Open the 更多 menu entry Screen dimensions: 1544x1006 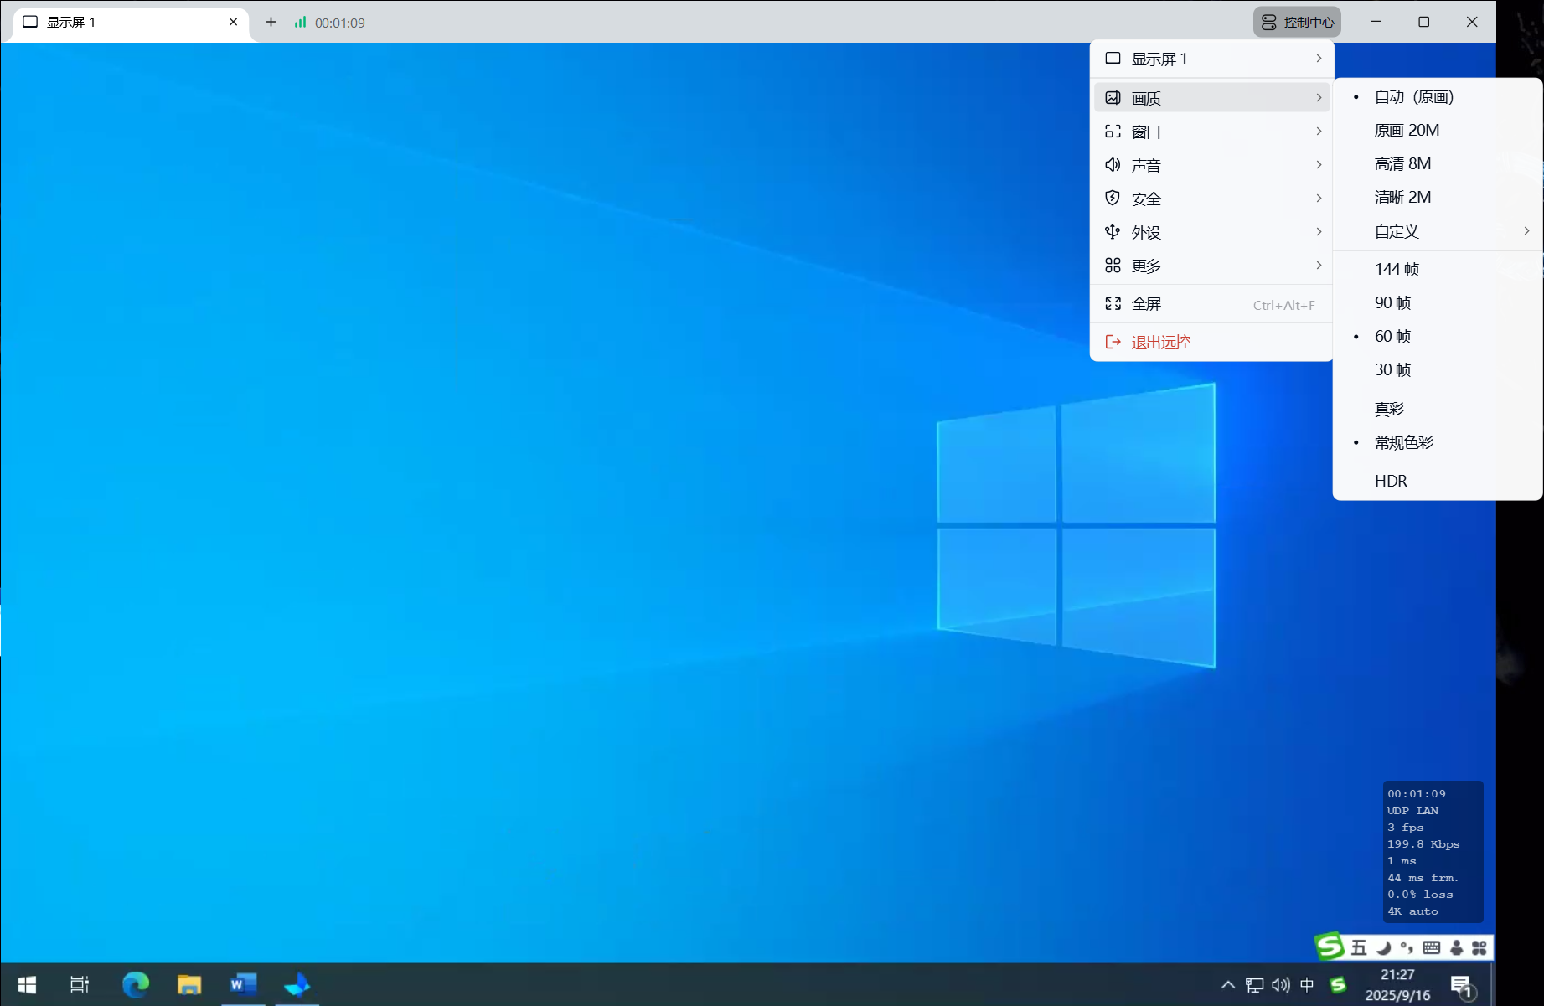point(1211,266)
